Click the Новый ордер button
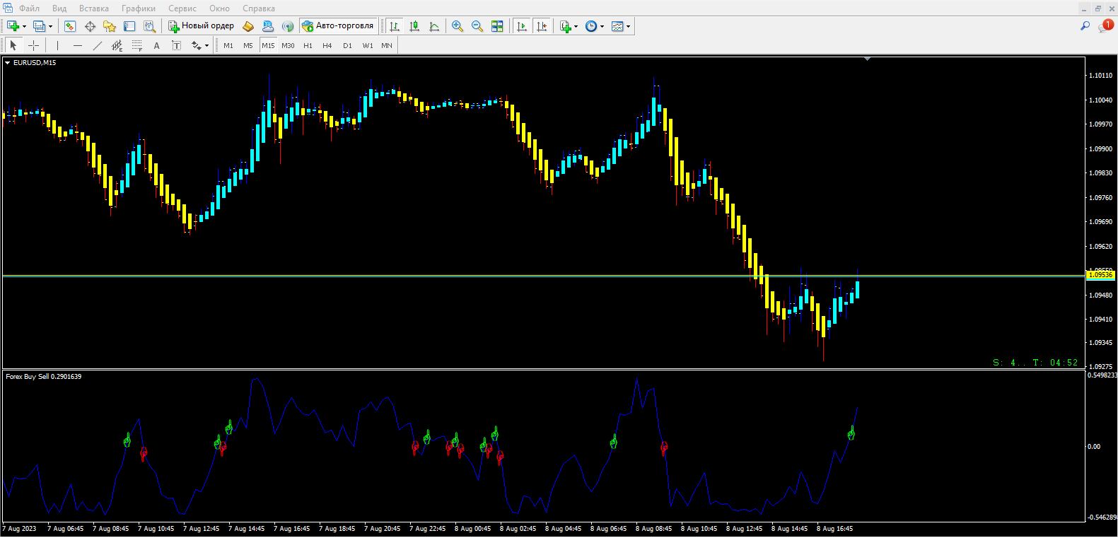Screen dimensions: 1118x538 202,26
